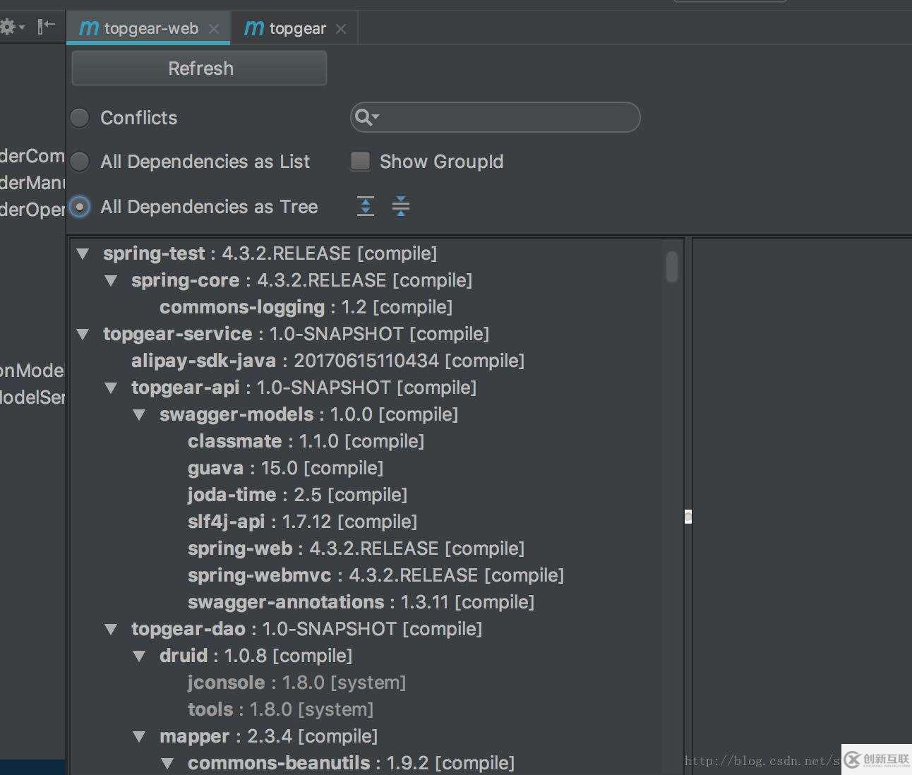Viewport: 912px width, 775px height.
Task: Select spring-web 4.3.2.RELEASE row
Action: coord(356,548)
